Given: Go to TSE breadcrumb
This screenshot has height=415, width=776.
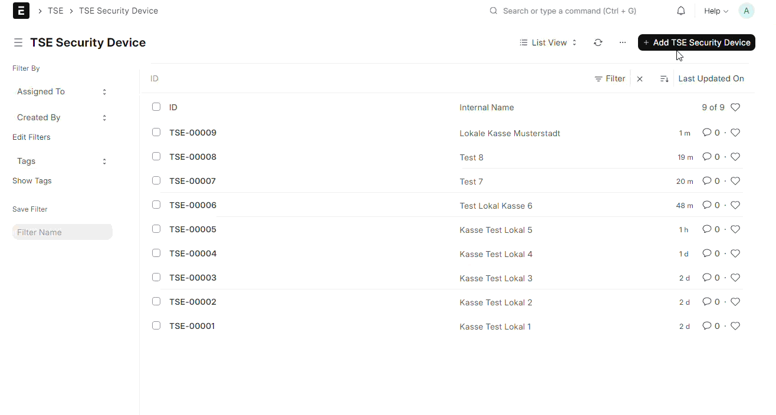Looking at the screenshot, I should [55, 11].
